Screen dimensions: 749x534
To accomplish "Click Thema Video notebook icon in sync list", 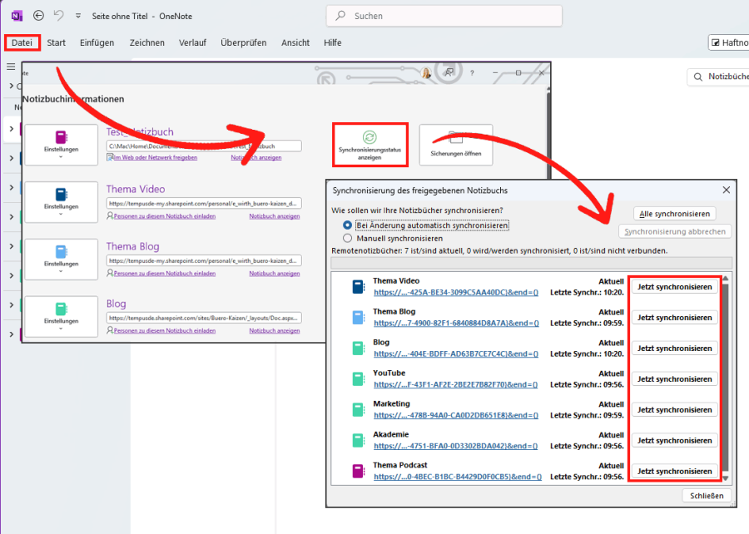I will [358, 287].
